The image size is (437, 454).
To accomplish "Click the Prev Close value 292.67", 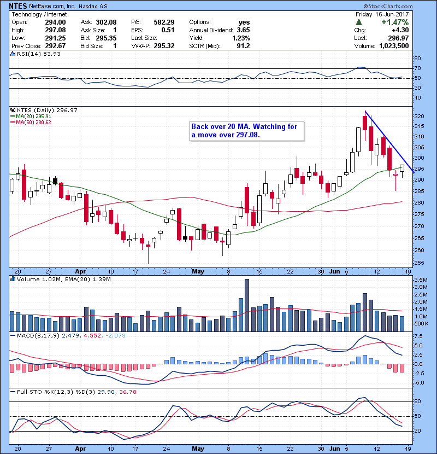I will 56,46.
